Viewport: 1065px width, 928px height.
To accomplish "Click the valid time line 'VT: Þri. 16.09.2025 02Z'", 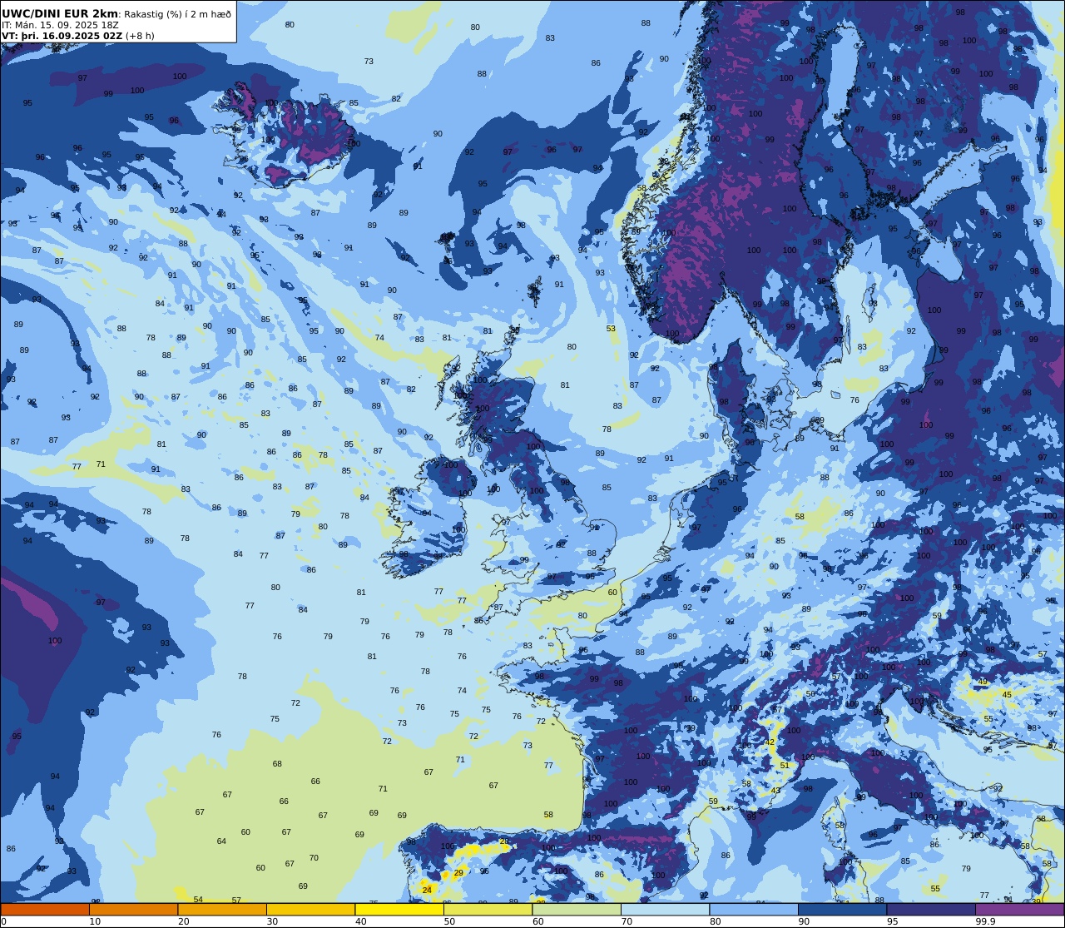I will 62,36.
